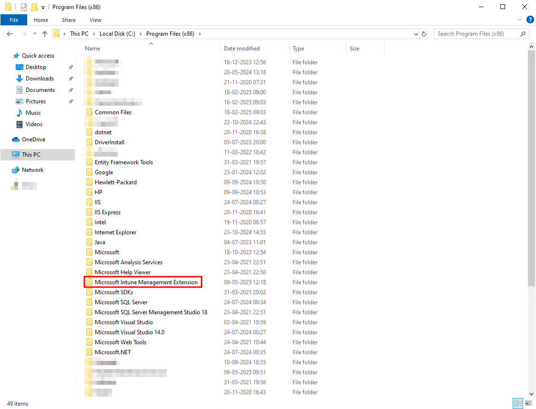The width and height of the screenshot is (536, 409).
Task: Expand chevron after Local Disk (C:) breadcrumb
Action: click(141, 34)
